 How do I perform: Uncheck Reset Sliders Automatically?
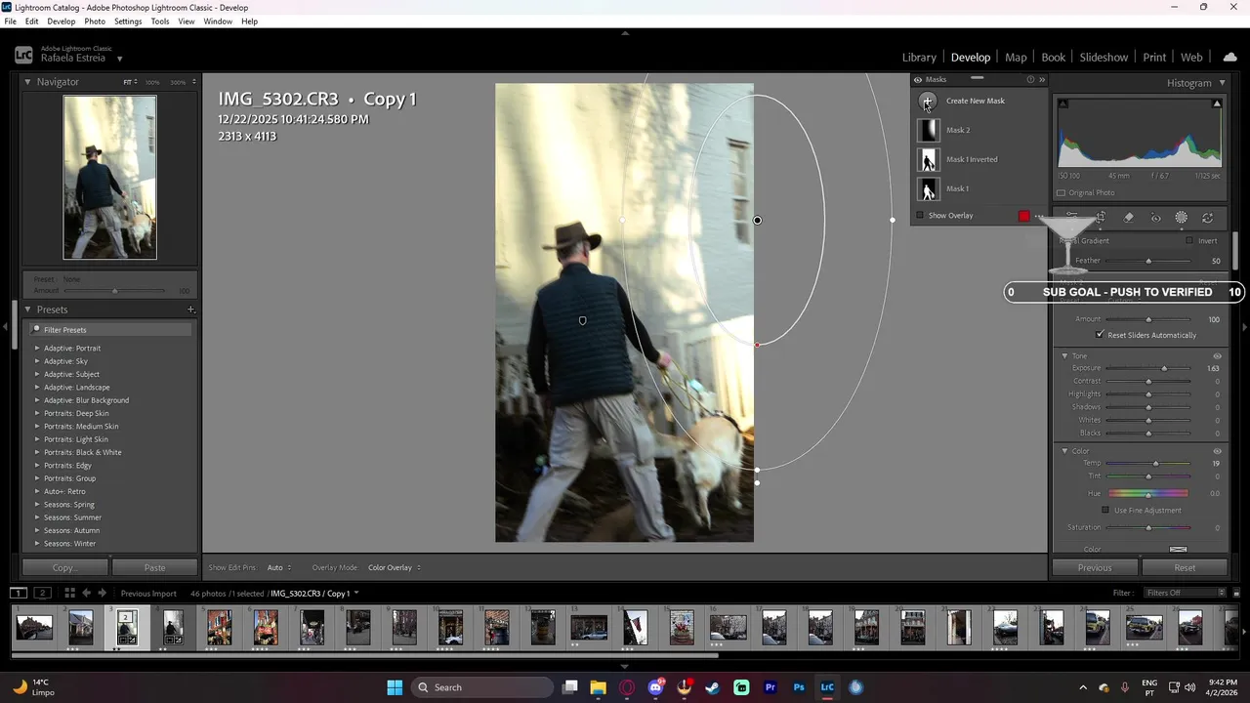point(1101,335)
